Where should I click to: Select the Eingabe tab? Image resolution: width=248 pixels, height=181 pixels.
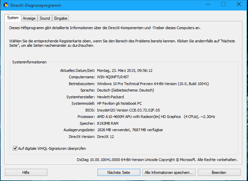pos(61,18)
